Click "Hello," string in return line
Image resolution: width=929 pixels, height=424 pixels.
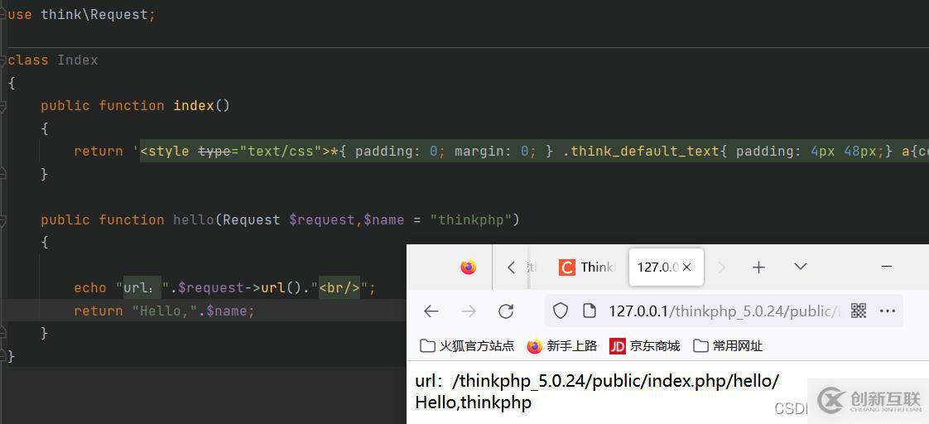pyautogui.click(x=165, y=311)
